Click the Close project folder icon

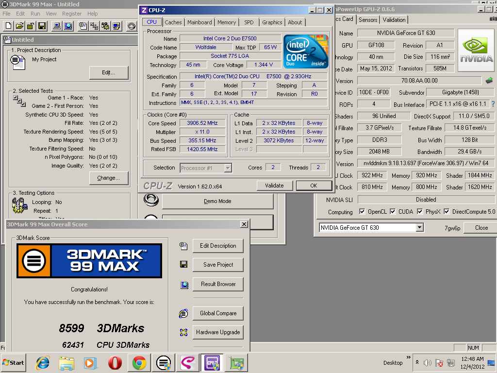pos(31,26)
